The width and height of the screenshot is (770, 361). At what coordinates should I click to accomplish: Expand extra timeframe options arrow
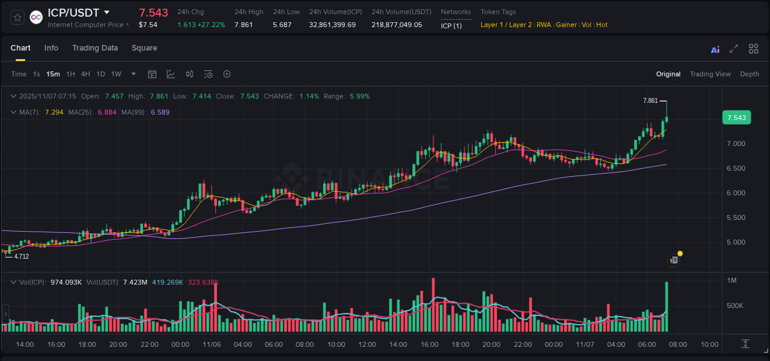click(133, 74)
